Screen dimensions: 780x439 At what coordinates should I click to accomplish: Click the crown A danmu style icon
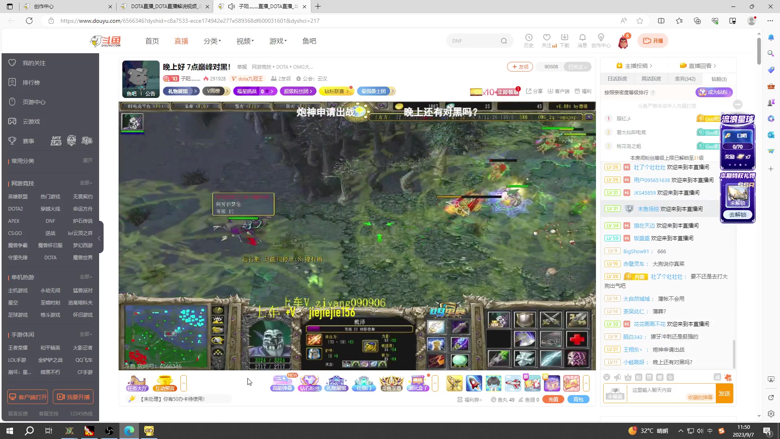[628, 377]
